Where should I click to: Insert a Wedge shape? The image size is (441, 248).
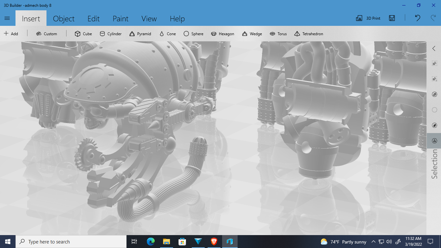[252, 34]
